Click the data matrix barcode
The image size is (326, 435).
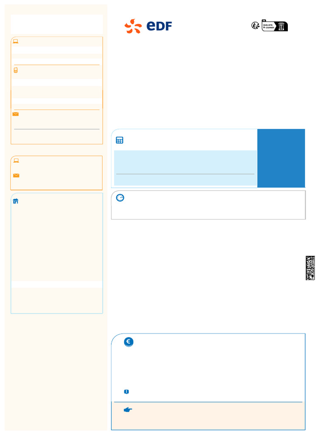(x=310, y=268)
